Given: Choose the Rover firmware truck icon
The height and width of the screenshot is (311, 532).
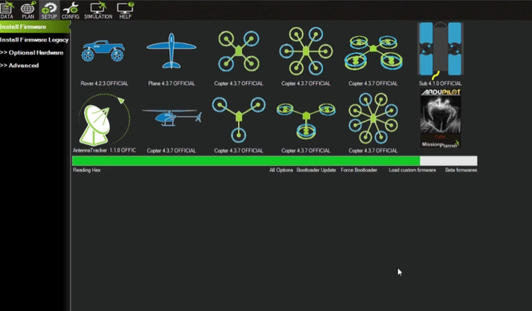Looking at the screenshot, I should pyautogui.click(x=103, y=51).
